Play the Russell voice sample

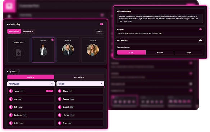(60, 107)
